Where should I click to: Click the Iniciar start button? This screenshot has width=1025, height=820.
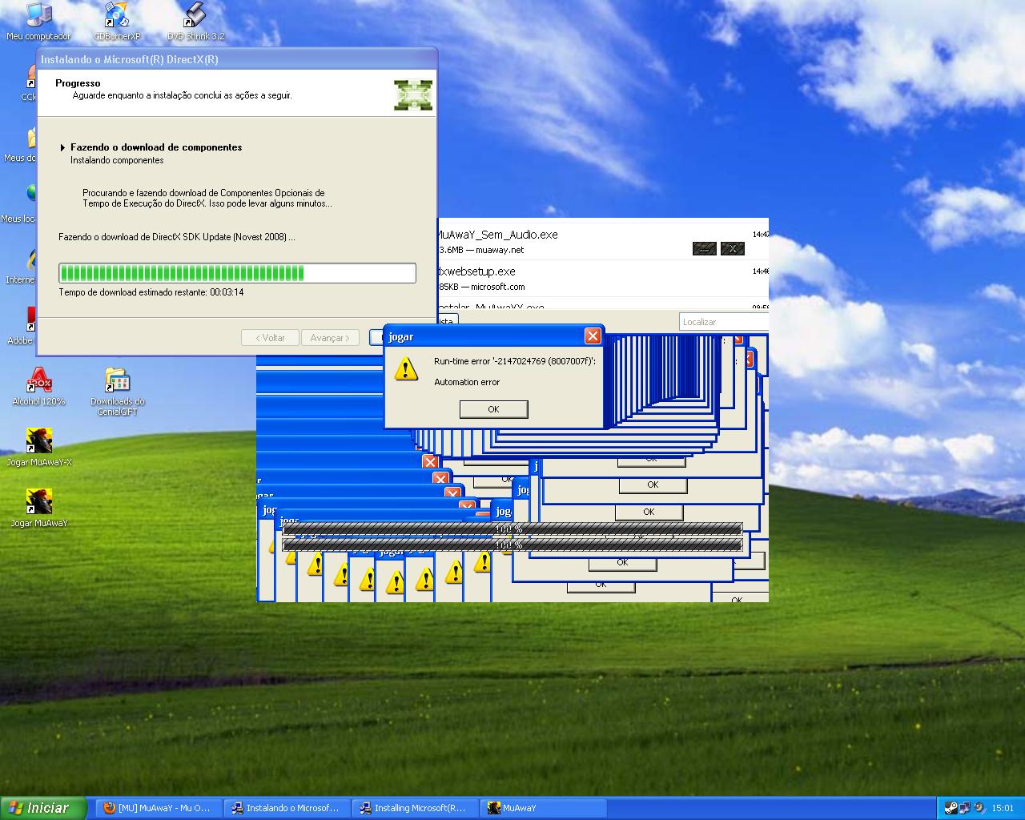[44, 808]
